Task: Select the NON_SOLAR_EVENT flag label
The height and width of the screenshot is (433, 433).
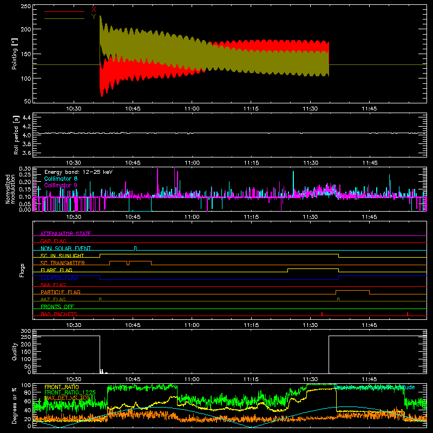Action: tap(65, 248)
